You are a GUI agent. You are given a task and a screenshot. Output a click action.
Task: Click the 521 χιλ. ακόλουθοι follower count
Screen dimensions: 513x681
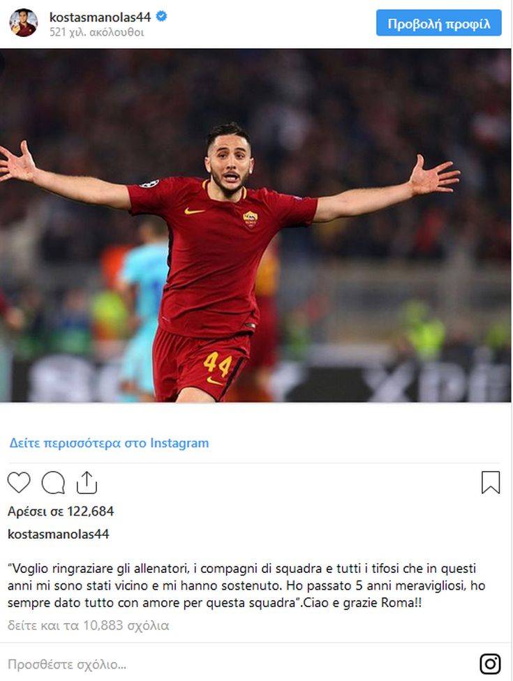[96, 32]
